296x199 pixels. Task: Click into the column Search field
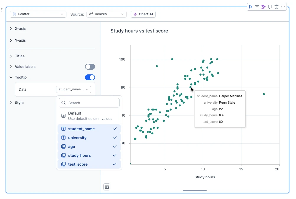[89, 103]
